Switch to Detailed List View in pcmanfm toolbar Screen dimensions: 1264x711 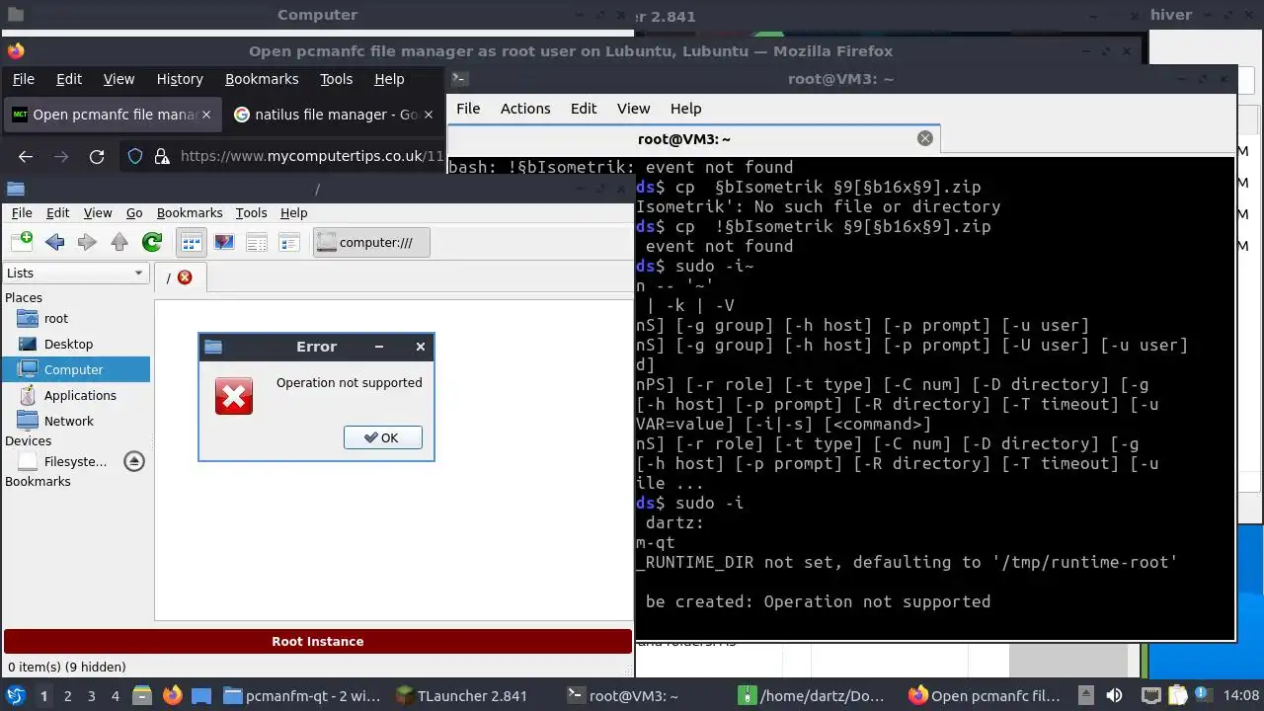[289, 242]
